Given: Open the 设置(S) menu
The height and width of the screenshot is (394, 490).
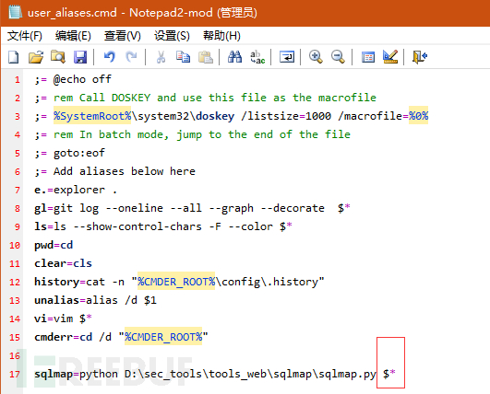Looking at the screenshot, I should point(172,36).
